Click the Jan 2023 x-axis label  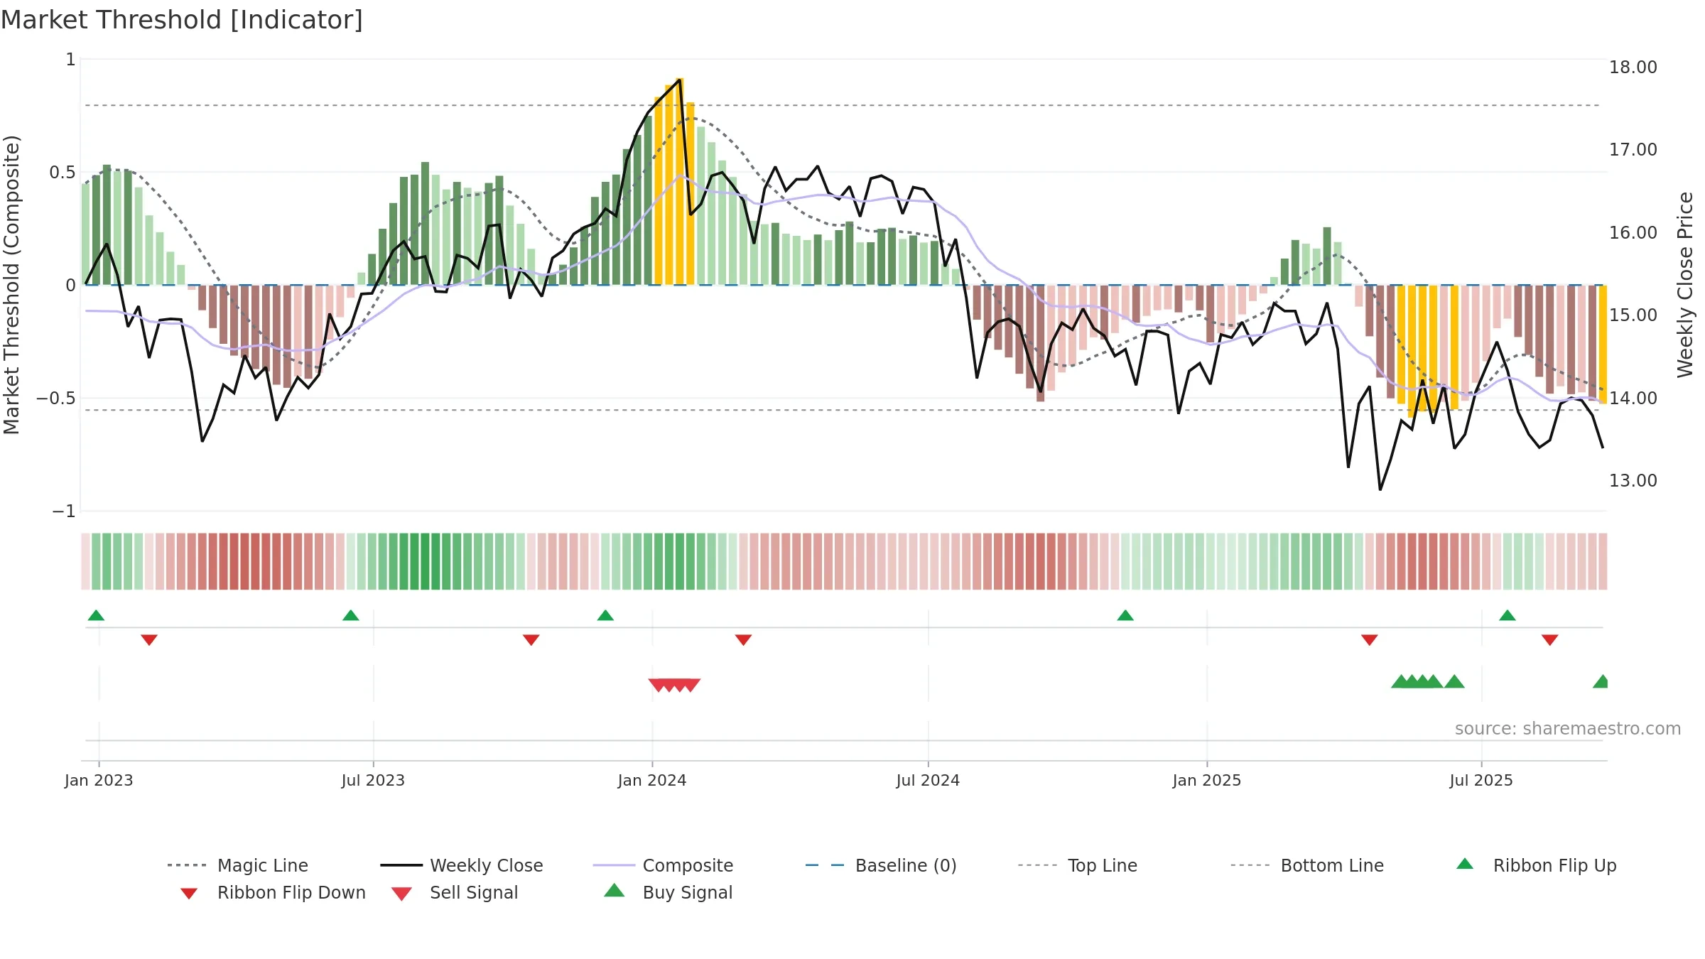tap(99, 780)
